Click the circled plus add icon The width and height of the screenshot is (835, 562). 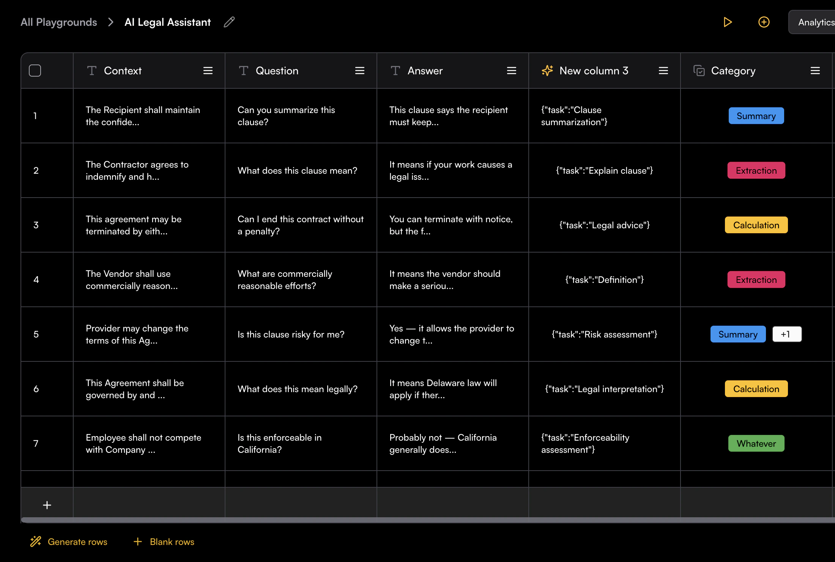point(764,22)
